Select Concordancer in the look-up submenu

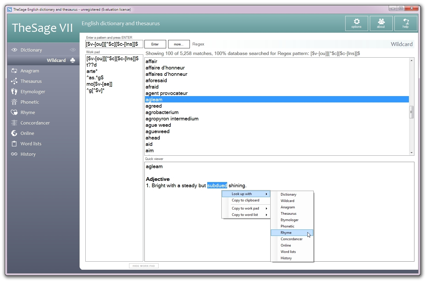coord(292,239)
